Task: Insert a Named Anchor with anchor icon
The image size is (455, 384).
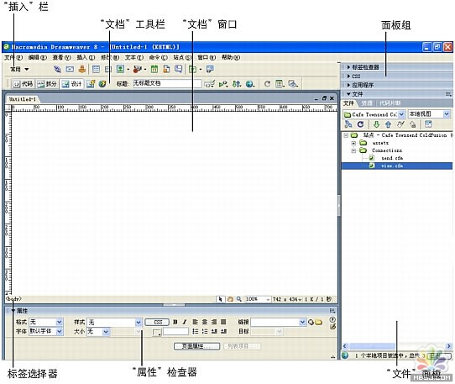Action: pos(82,69)
